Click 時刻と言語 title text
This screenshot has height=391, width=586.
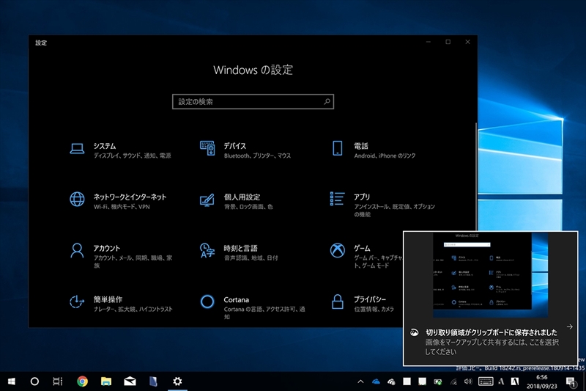pos(240,248)
